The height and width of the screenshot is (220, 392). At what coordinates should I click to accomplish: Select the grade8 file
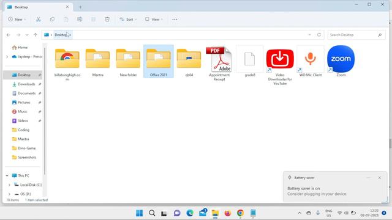tap(250, 61)
